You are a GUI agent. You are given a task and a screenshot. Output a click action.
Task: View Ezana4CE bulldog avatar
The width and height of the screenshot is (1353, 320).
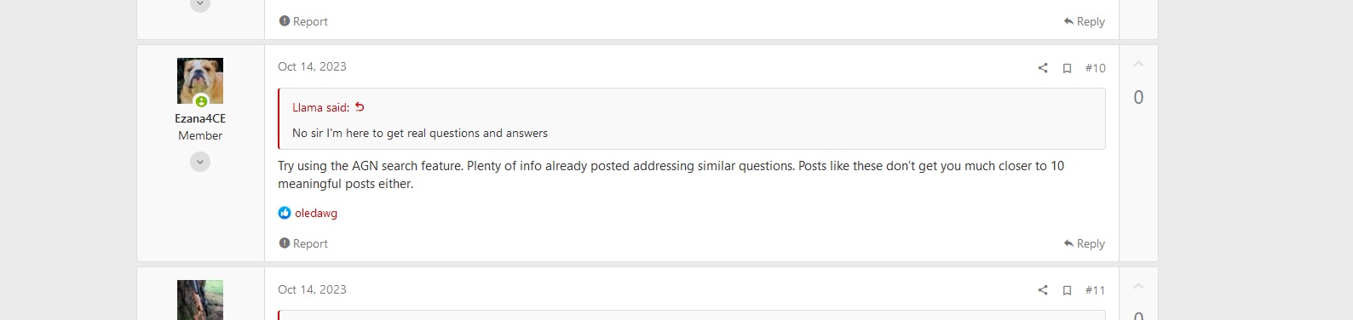tap(200, 81)
